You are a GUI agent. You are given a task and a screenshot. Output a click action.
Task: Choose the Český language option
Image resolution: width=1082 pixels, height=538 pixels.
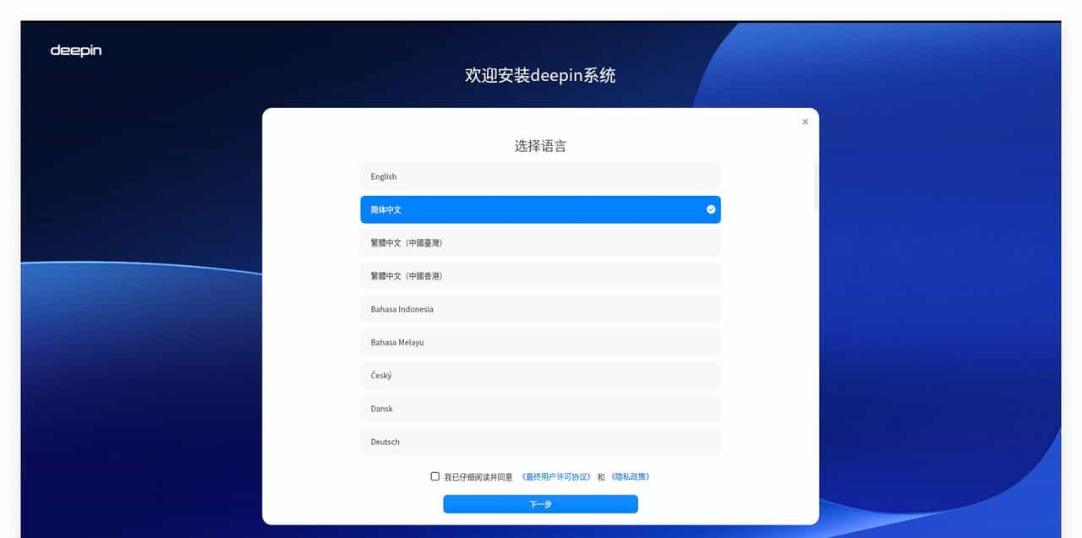coord(540,375)
